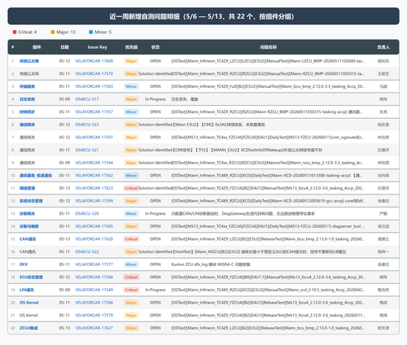Click the page title banner 近一周新增自测问题明细
407x345 pixels.
coord(203,16)
